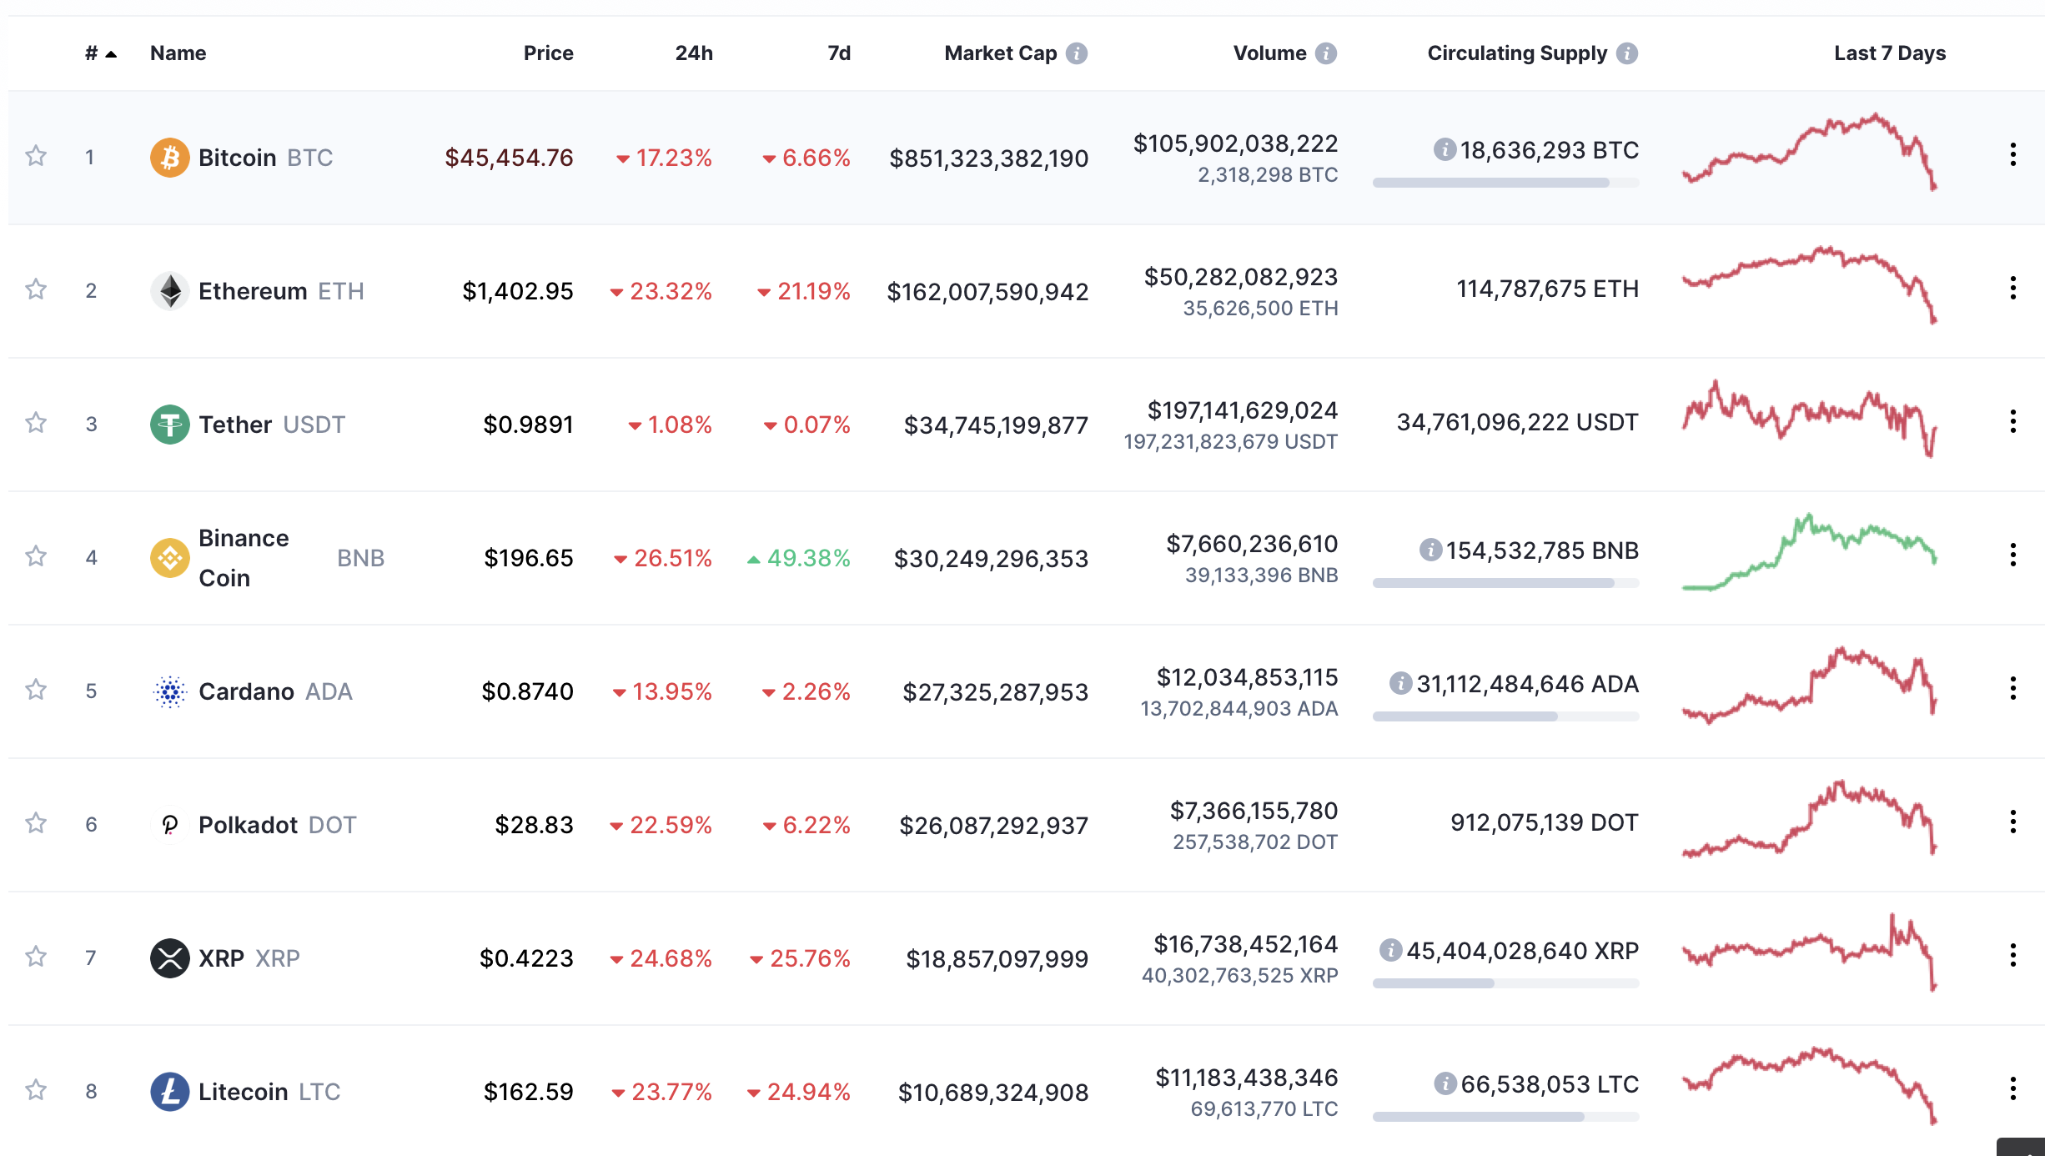Click the Cardano dotted logo icon
Screen dimensions: 2045x1156
pyautogui.click(x=169, y=691)
